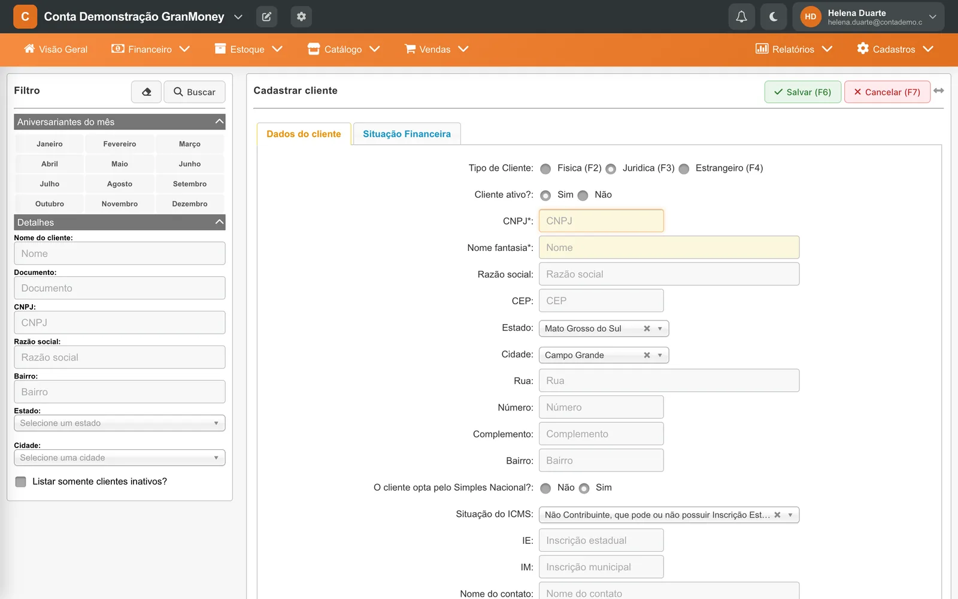
Task: Click the Buscar search button
Action: (195, 92)
